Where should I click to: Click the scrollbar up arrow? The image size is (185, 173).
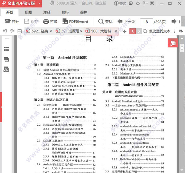[182, 38]
